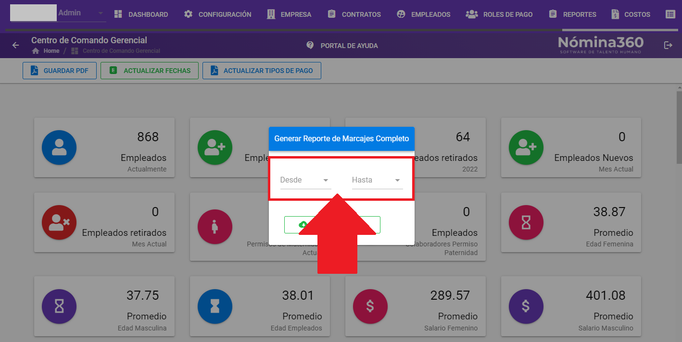Open the Contratos menu
The height and width of the screenshot is (342, 682).
354,14
